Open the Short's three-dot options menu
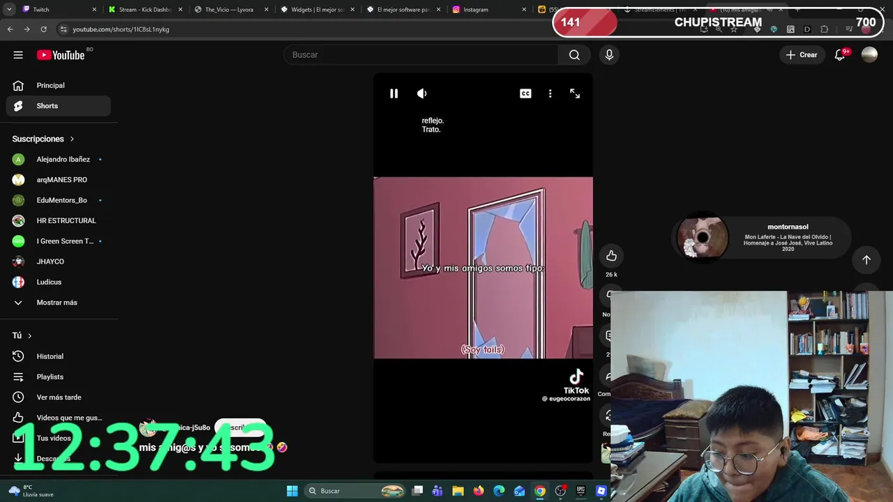 coord(550,93)
